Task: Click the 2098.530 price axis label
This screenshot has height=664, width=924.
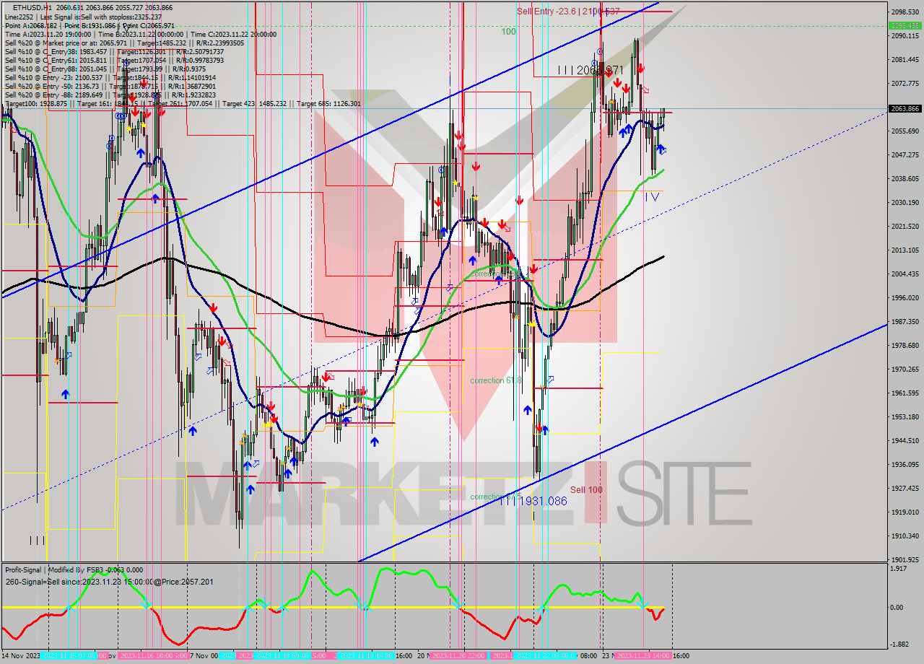Action: [x=905, y=12]
